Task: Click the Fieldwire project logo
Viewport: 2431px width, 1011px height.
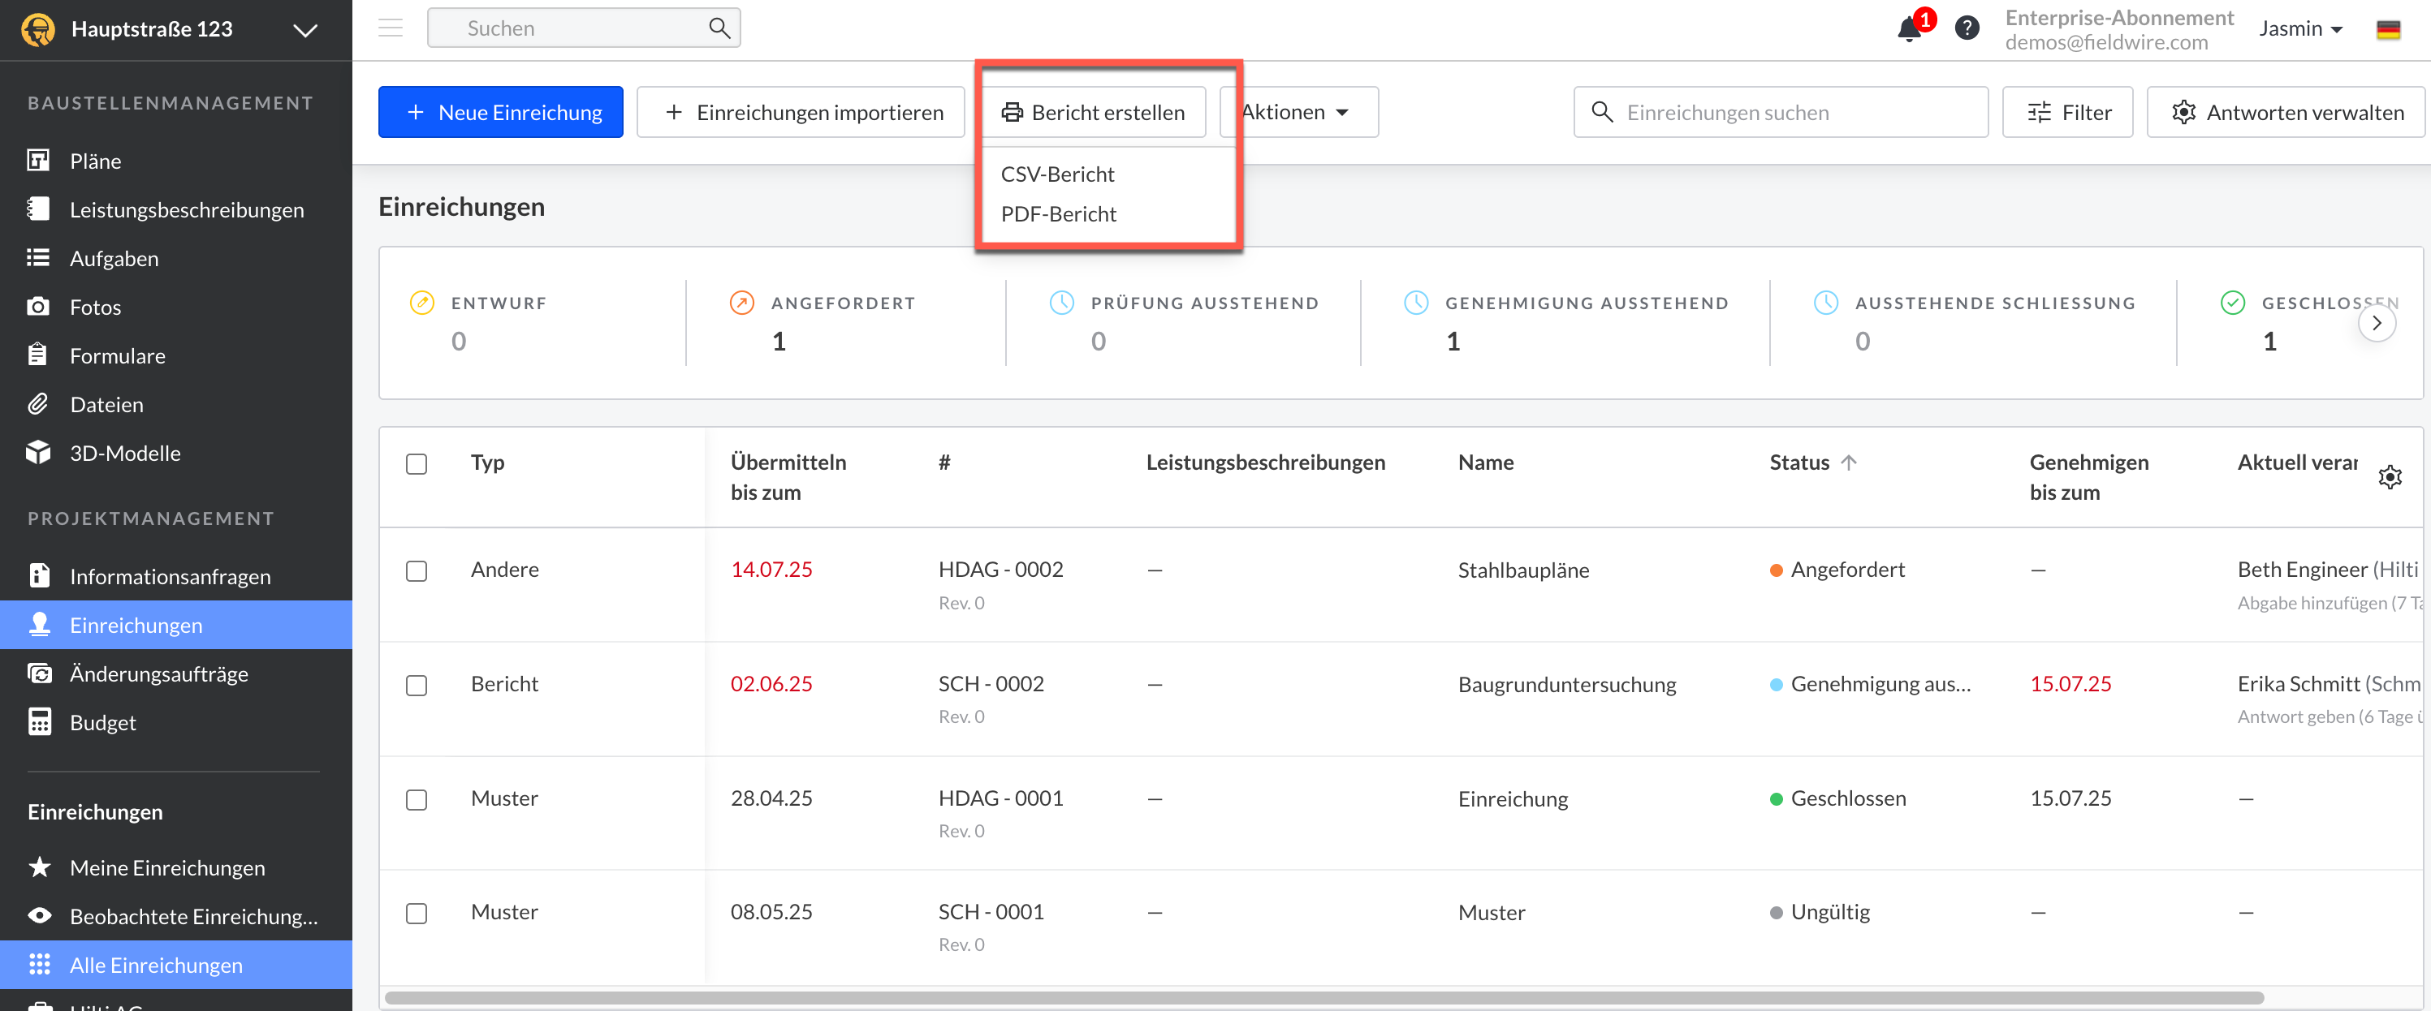Action: (37, 29)
